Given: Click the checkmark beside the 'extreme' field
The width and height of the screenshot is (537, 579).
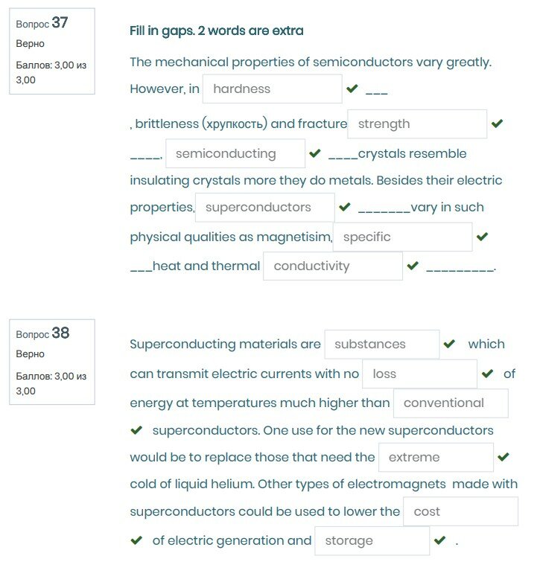Looking at the screenshot, I should click(503, 457).
